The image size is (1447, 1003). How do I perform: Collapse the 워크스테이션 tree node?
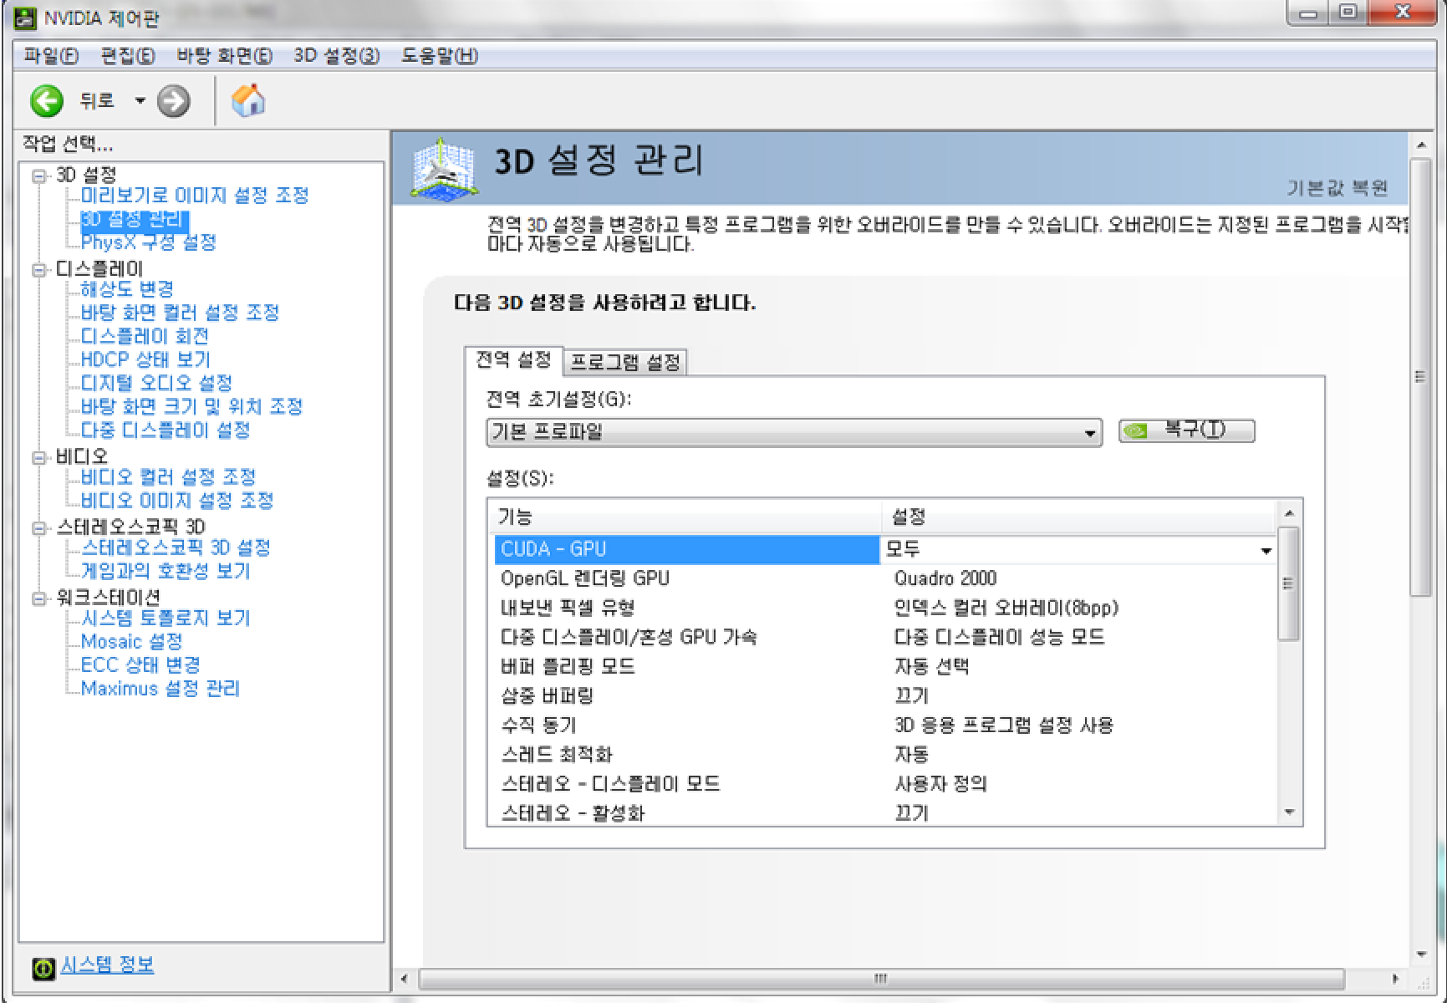click(x=38, y=598)
